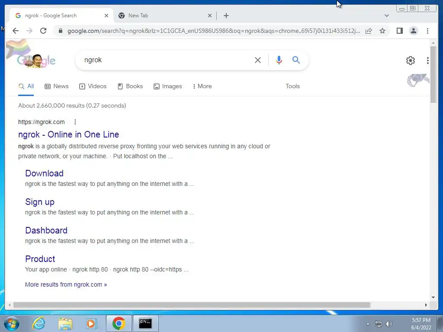This screenshot has width=443, height=332.
Task: Close the ngrok - Google Search tab
Action: click(x=106, y=16)
